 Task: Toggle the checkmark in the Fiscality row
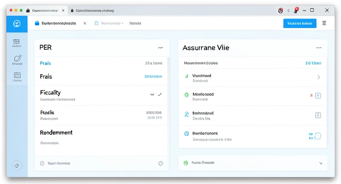[159, 94]
